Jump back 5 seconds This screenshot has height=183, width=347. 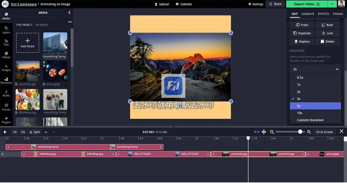click(14, 132)
